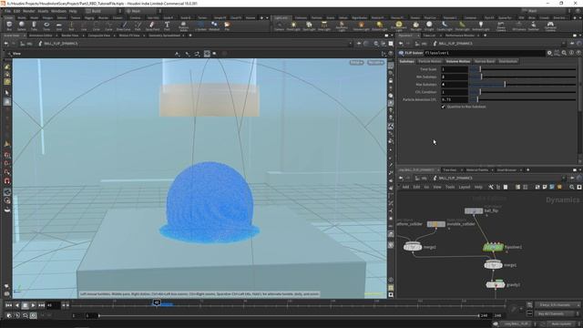
Task: Click the gravity1 node
Action: [x=496, y=285]
